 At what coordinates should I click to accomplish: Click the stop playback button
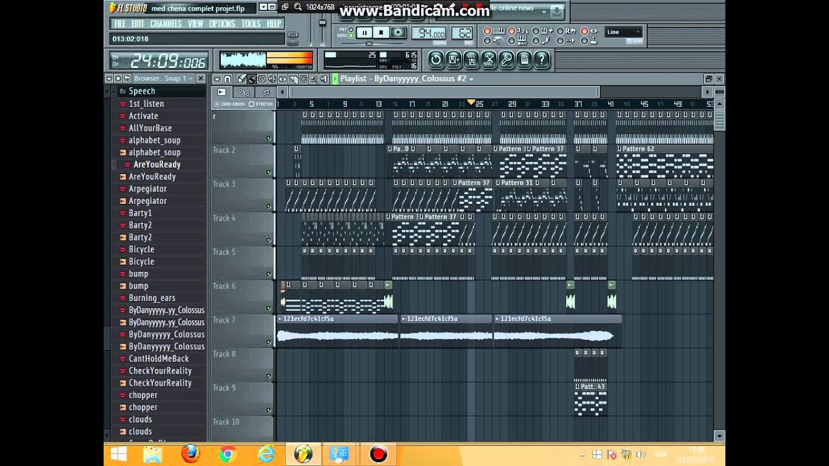pyautogui.click(x=381, y=32)
